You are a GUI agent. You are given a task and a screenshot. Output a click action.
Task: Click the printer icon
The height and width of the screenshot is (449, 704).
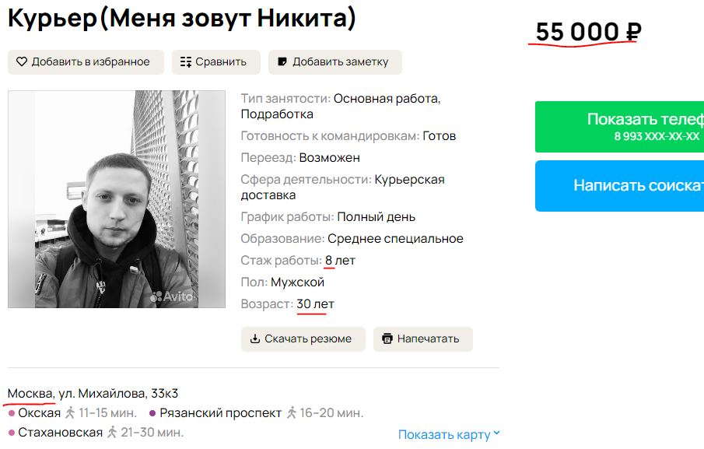(x=387, y=339)
